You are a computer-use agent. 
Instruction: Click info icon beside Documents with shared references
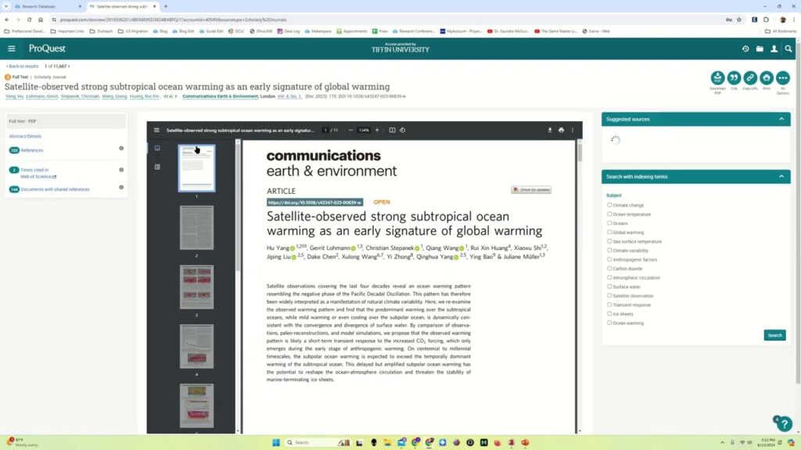point(121,187)
